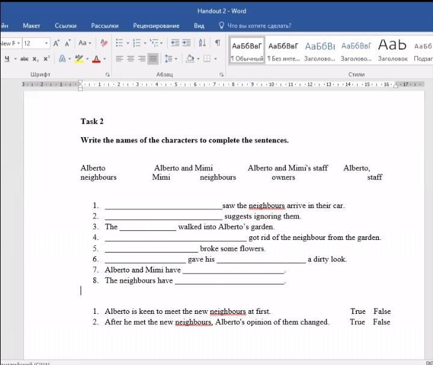This screenshot has width=433, height=365.
Task: Apply the Обычный style
Action: pyautogui.click(x=247, y=51)
